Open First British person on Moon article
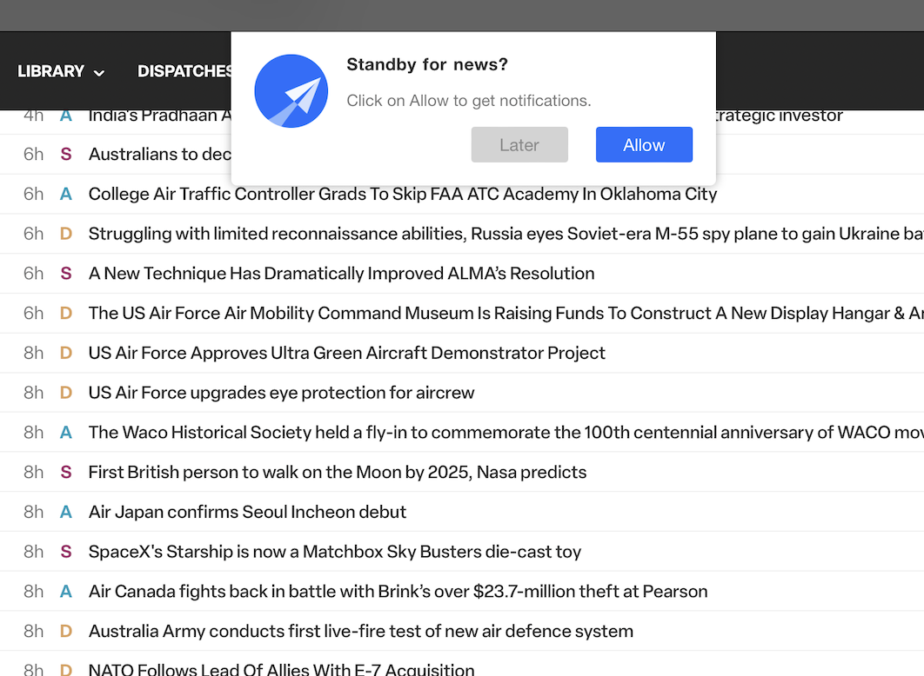Viewport: 924px width, 676px height. (337, 472)
